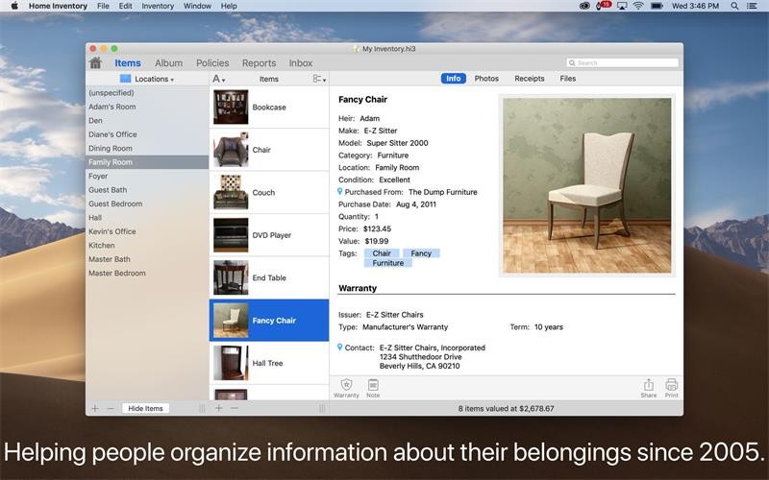The image size is (769, 480).
Task: Click the large Fancy Chair photo
Action: (587, 185)
